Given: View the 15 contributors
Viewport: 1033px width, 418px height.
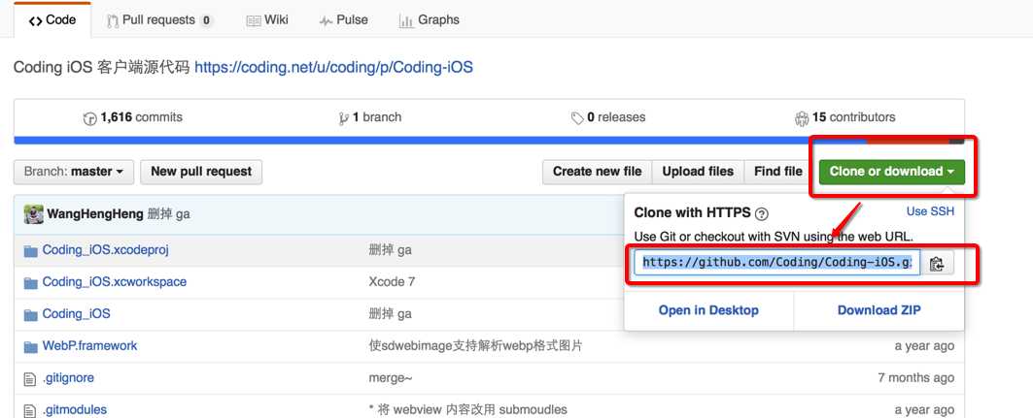Looking at the screenshot, I should click(x=845, y=117).
